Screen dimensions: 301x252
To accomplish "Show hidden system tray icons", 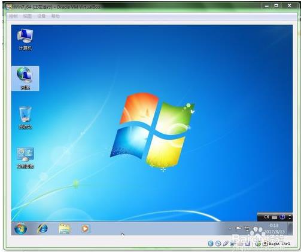I will (230, 229).
